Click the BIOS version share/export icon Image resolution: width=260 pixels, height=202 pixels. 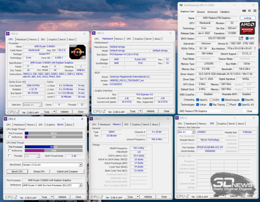point(241,38)
